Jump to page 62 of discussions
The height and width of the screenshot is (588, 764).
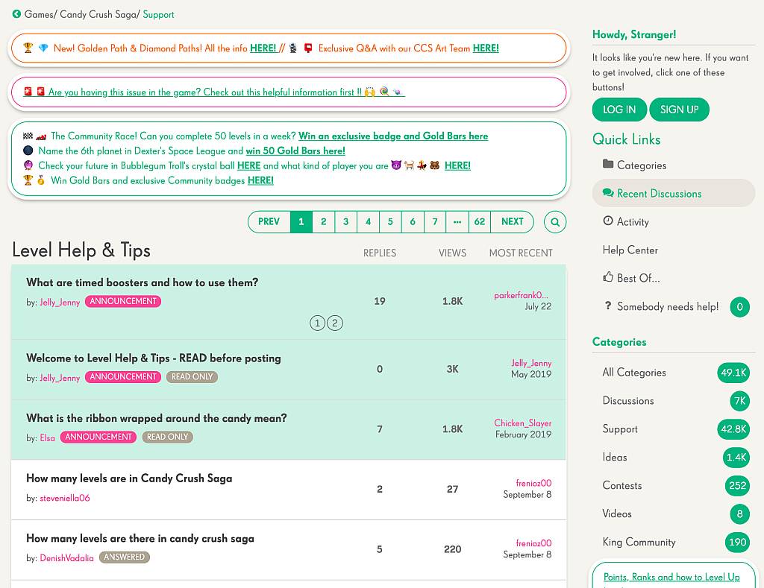tap(479, 221)
